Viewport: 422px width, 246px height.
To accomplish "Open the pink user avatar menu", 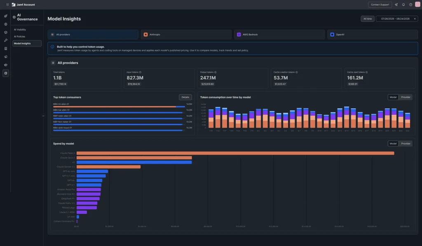I will (418, 5).
